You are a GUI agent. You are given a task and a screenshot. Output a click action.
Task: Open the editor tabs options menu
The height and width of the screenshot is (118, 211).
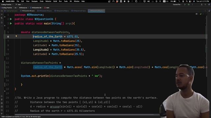205,11
